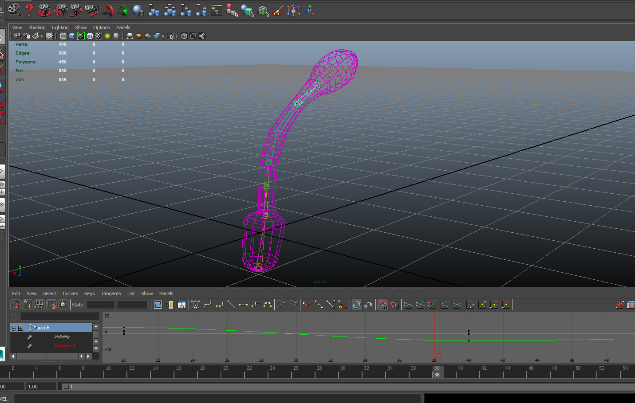Click center view on current time icon
Screen dimensions: 635x403
(x=181, y=305)
